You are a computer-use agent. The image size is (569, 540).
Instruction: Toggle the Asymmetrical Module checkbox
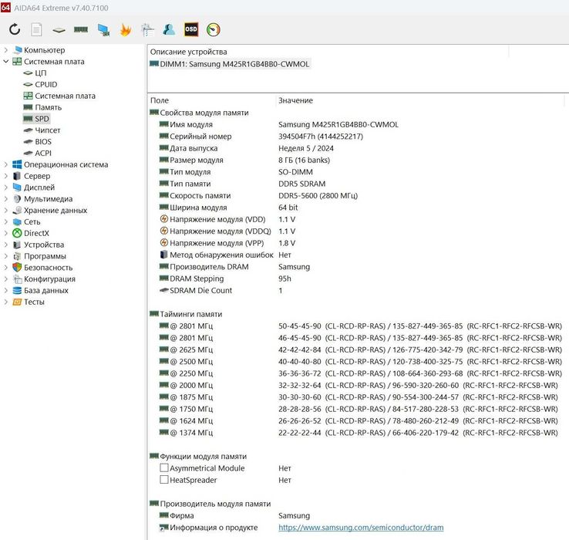(164, 467)
